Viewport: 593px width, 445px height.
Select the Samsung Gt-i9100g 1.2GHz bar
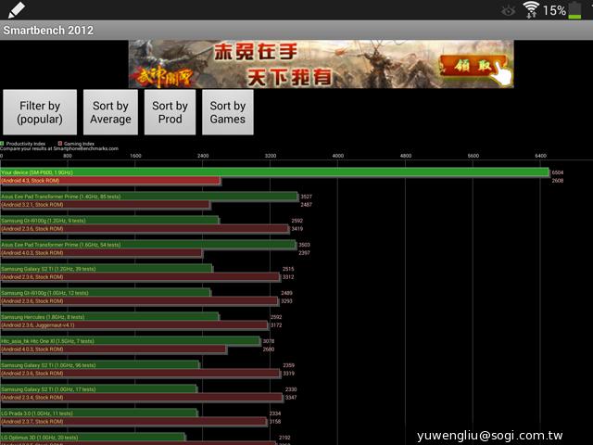pos(109,221)
